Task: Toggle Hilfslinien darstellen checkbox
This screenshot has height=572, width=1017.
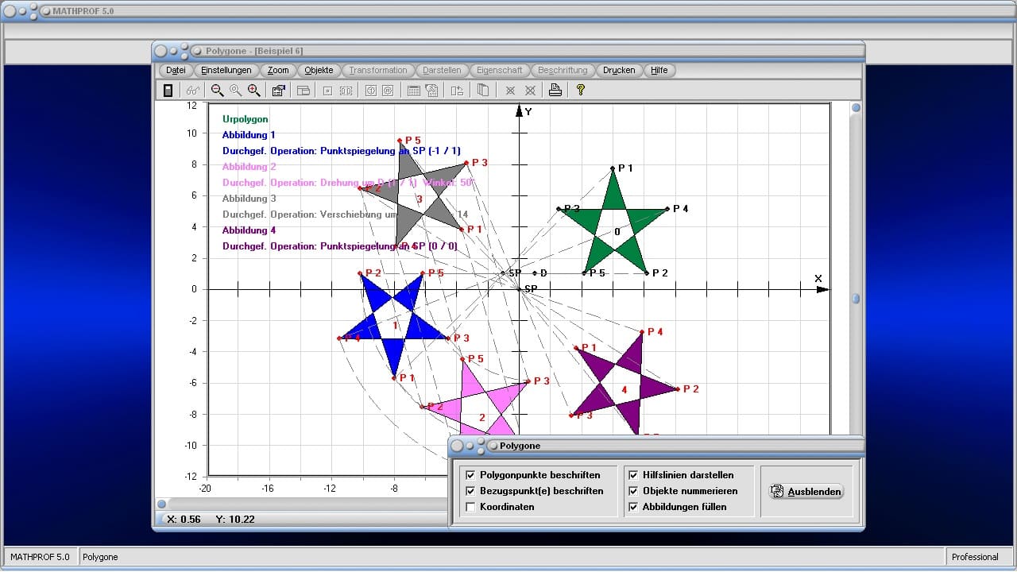Action: tap(633, 475)
